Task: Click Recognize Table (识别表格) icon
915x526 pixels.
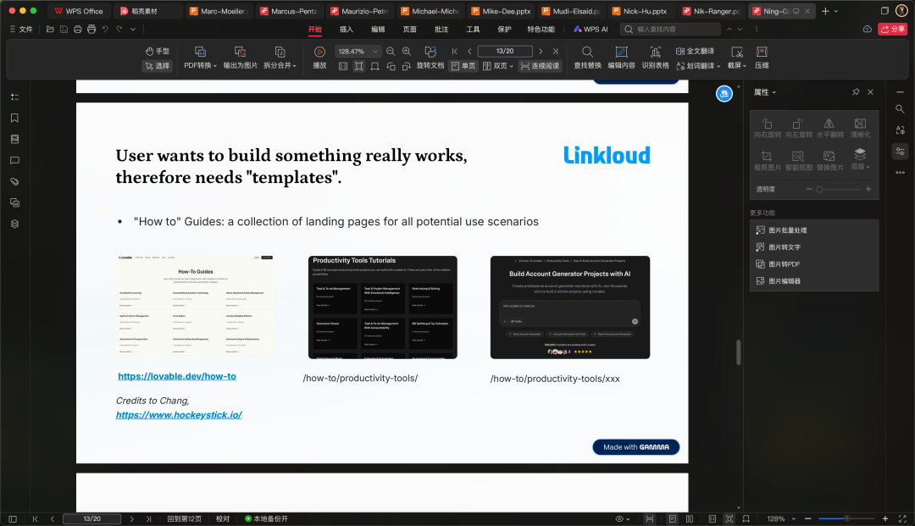Action: tap(655, 52)
